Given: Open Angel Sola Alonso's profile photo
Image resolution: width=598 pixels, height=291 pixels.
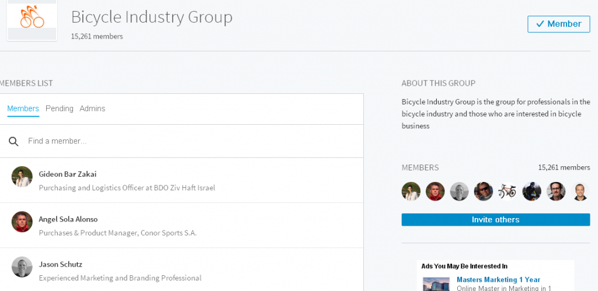Looking at the screenshot, I should 22,222.
